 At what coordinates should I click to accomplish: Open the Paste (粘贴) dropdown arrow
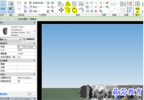point(19,11)
